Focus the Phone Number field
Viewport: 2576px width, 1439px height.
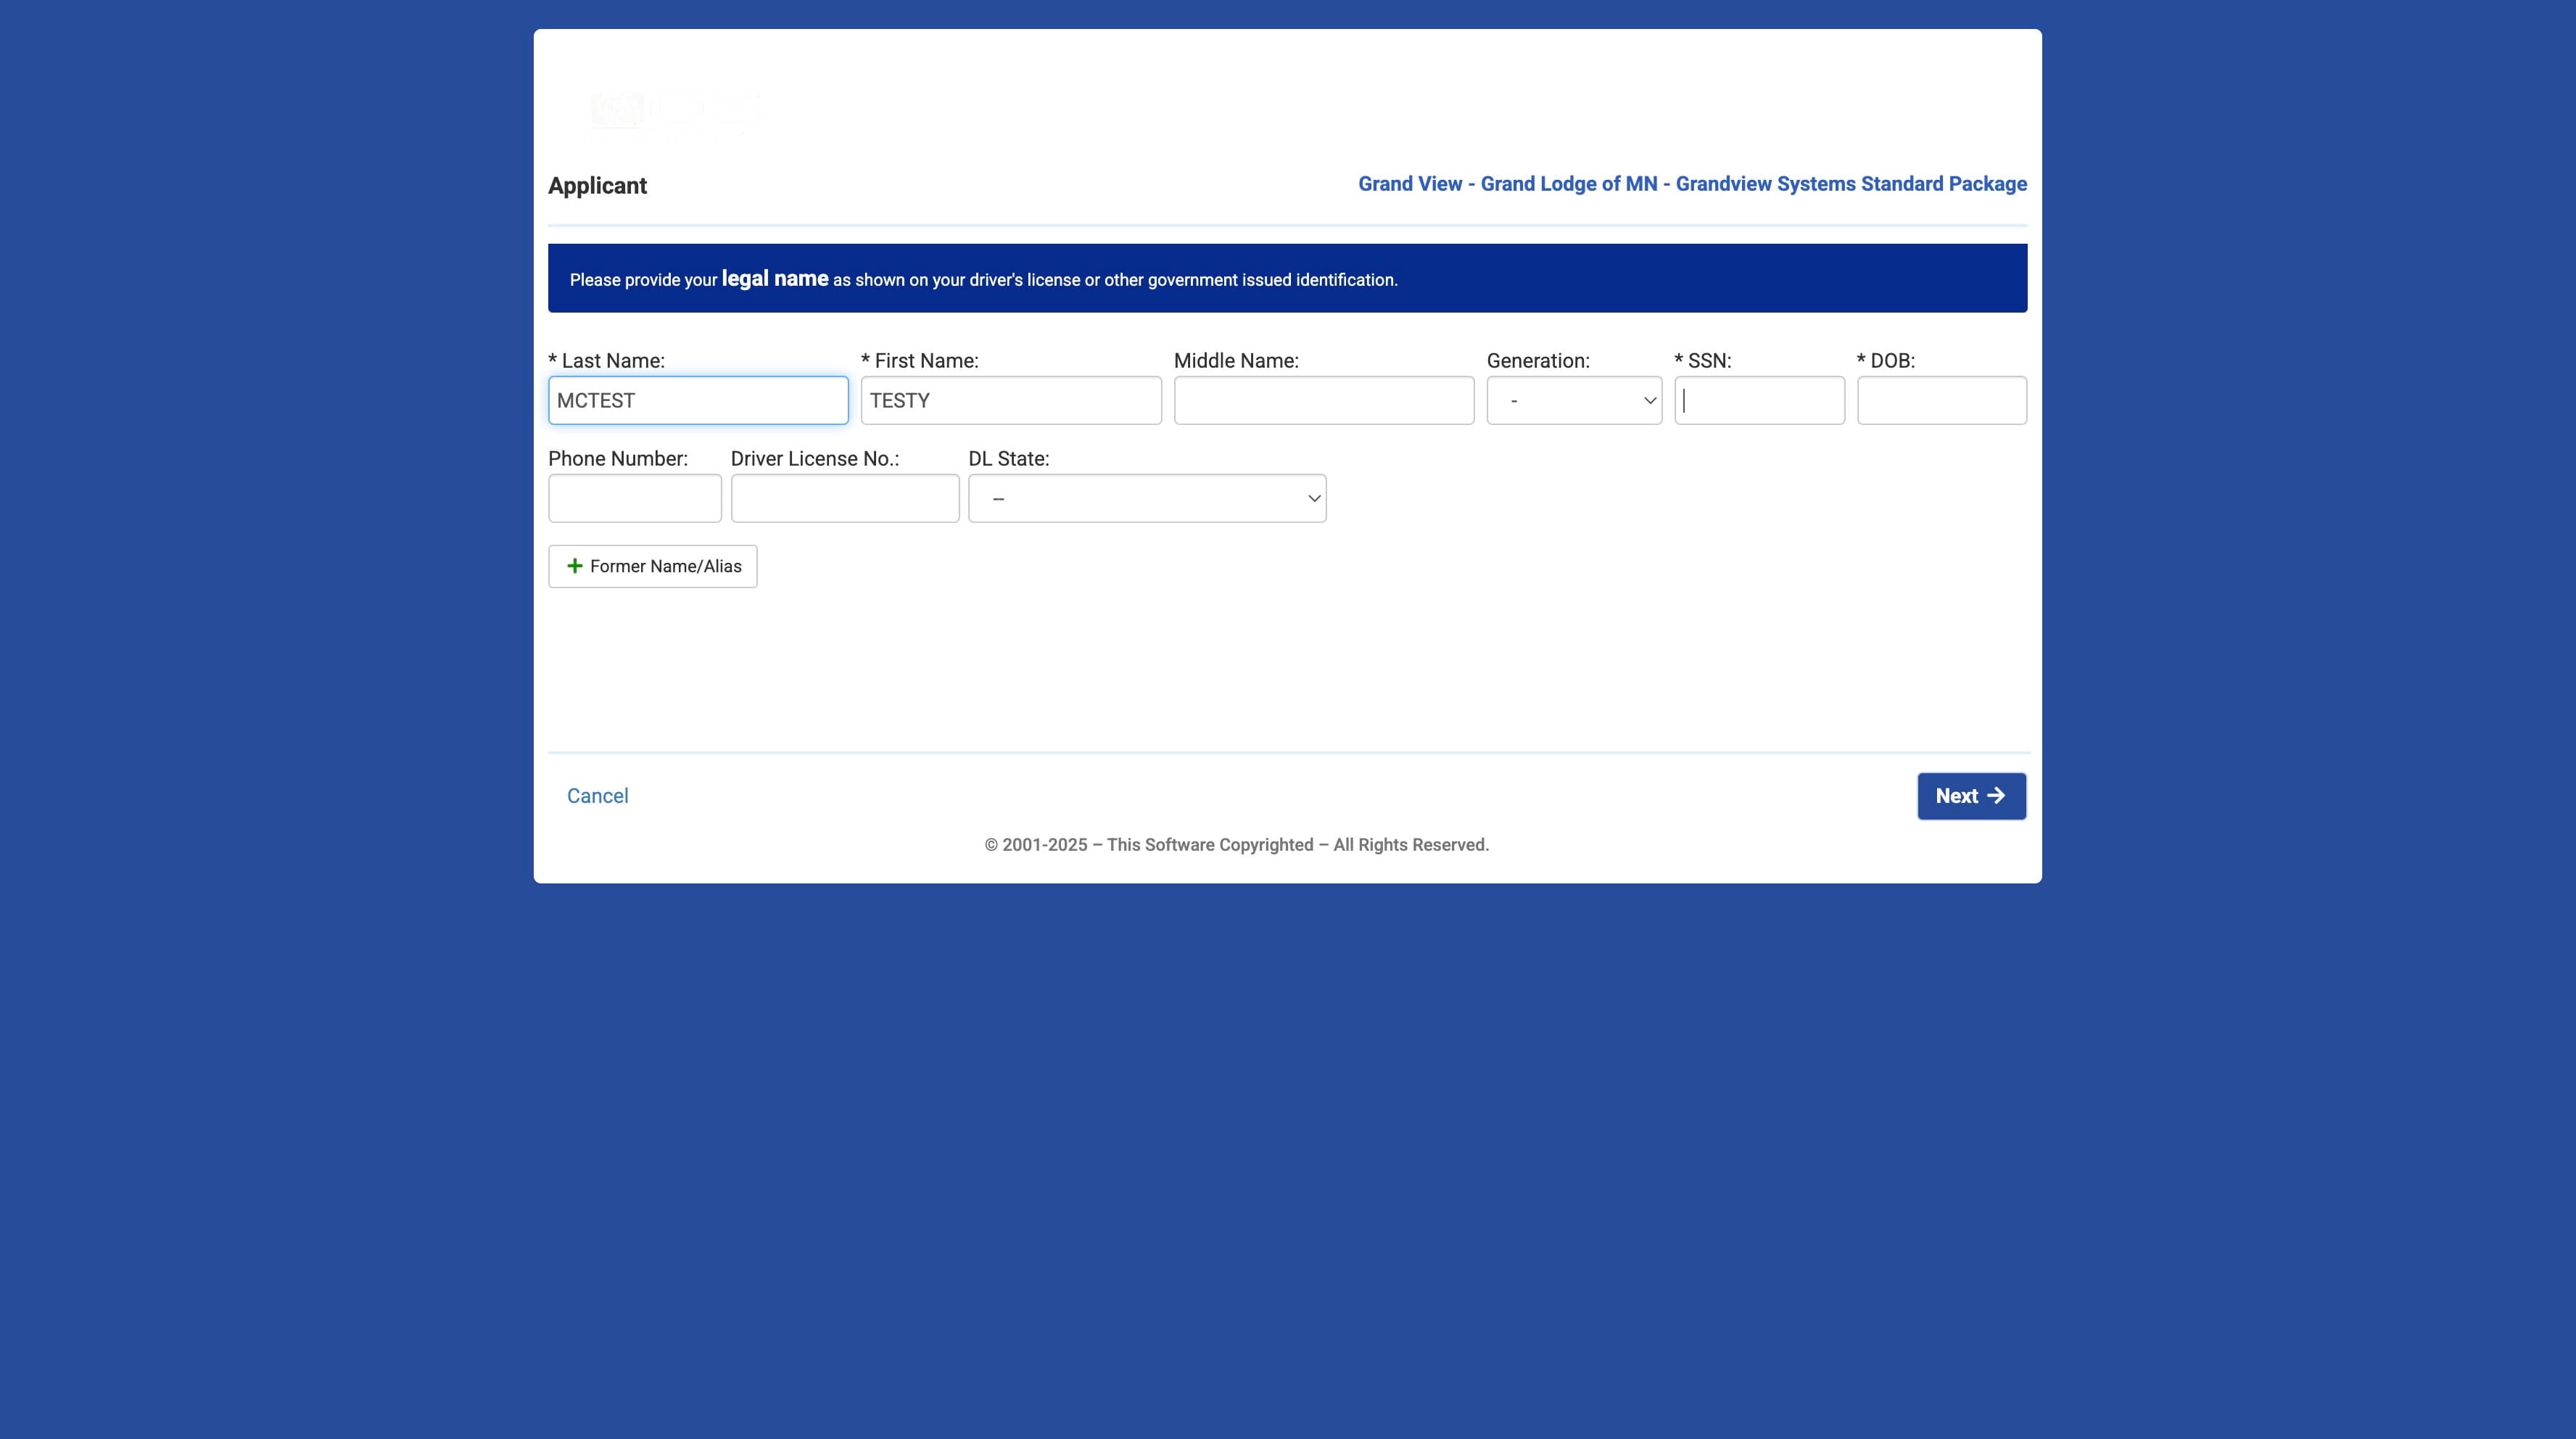(x=635, y=498)
